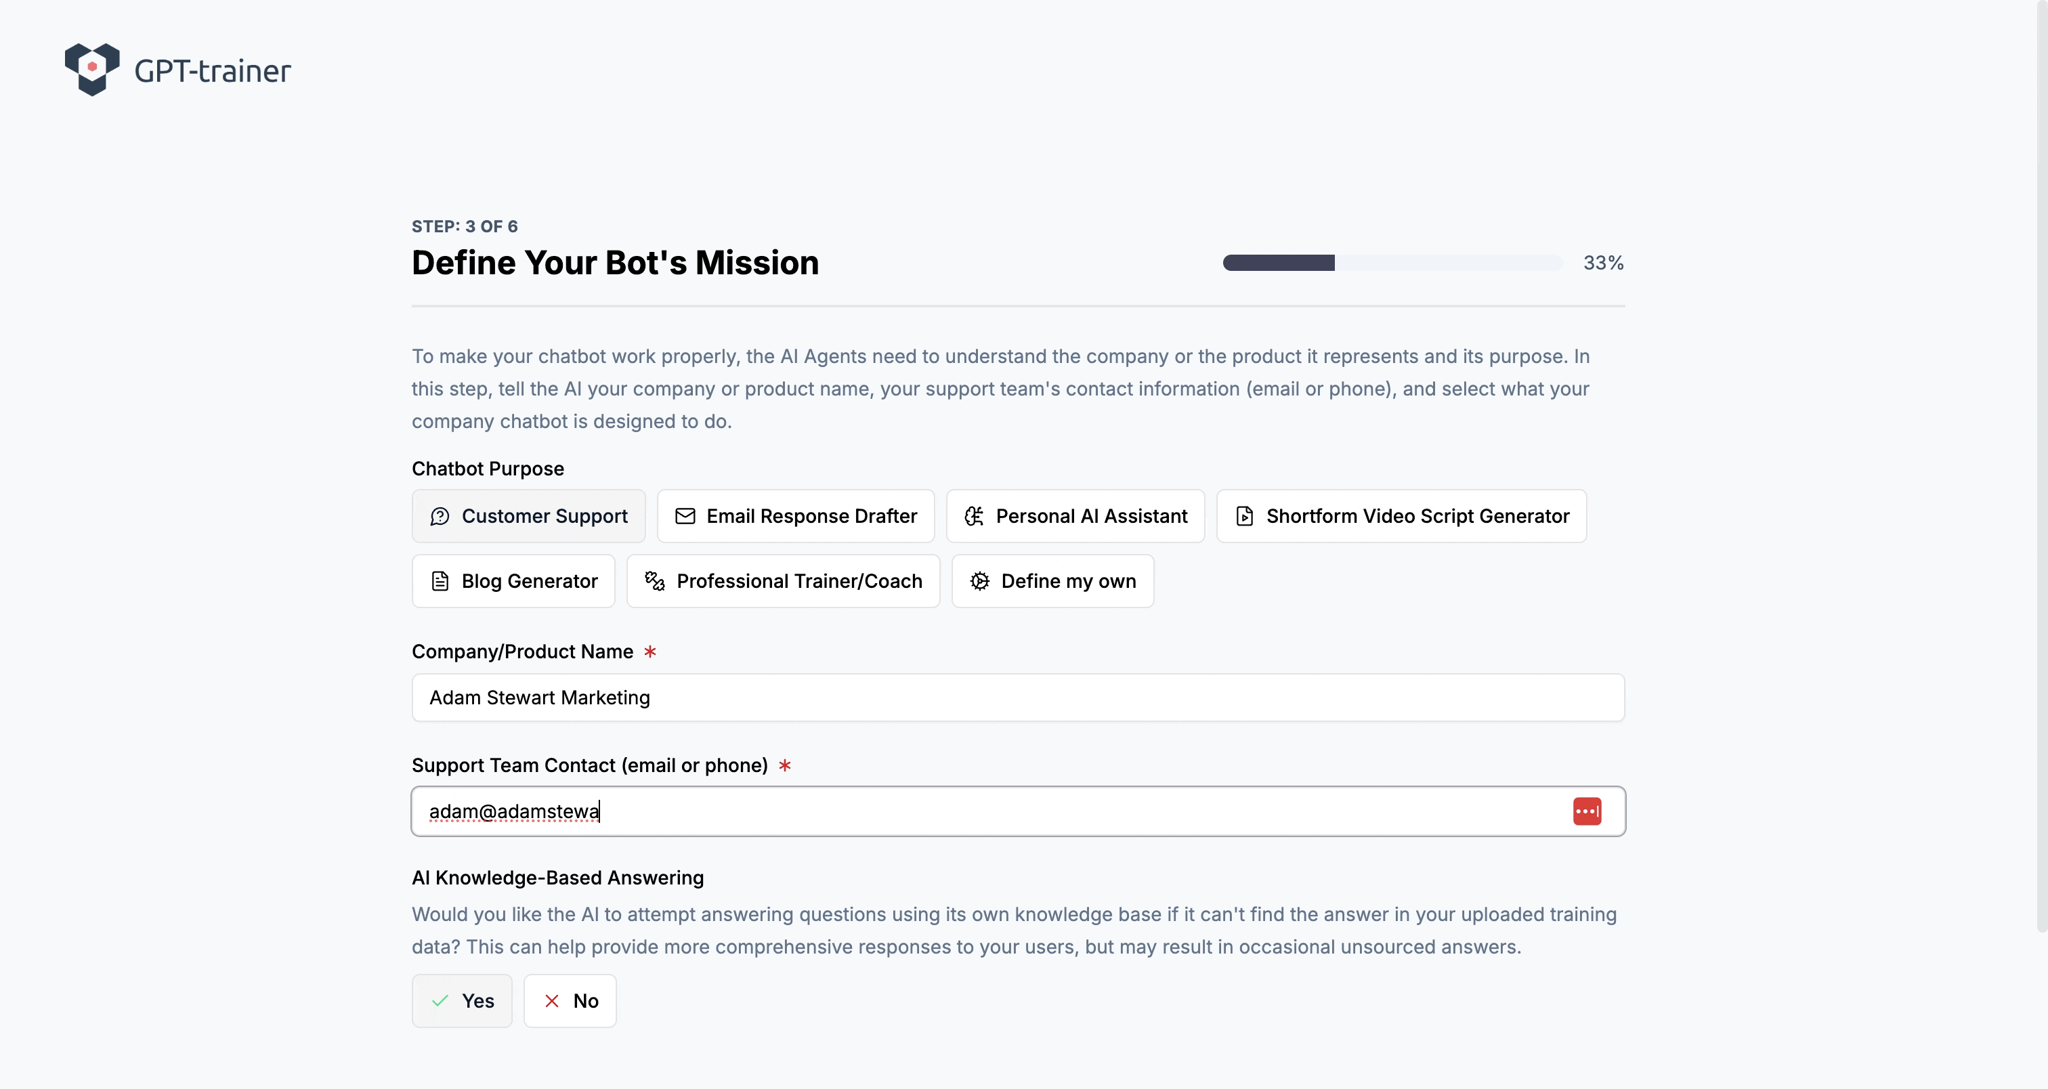Choose Email Response Drafter purpose
This screenshot has height=1089, width=2048.
(796, 516)
